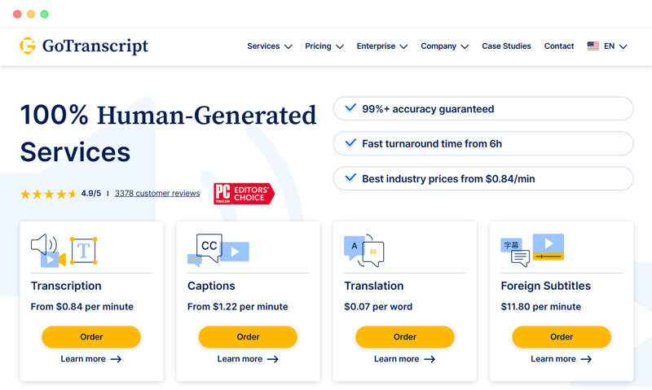Click the yellow minimize window button

pyautogui.click(x=31, y=14)
